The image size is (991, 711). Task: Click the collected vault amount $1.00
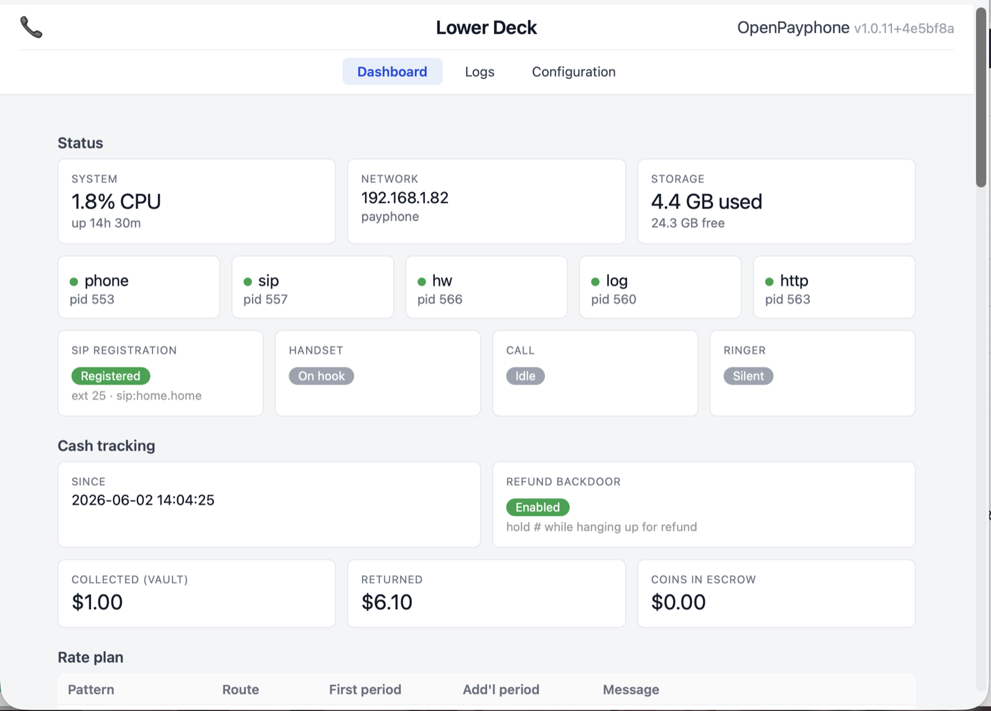(x=97, y=602)
